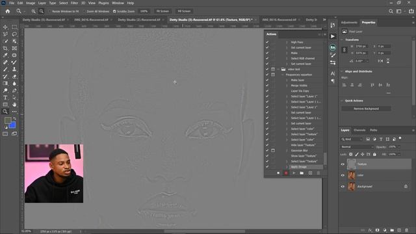Image resolution: width=416 pixels, height=234 pixels.
Task: Expand the High Pass action step
Action: 287,42
